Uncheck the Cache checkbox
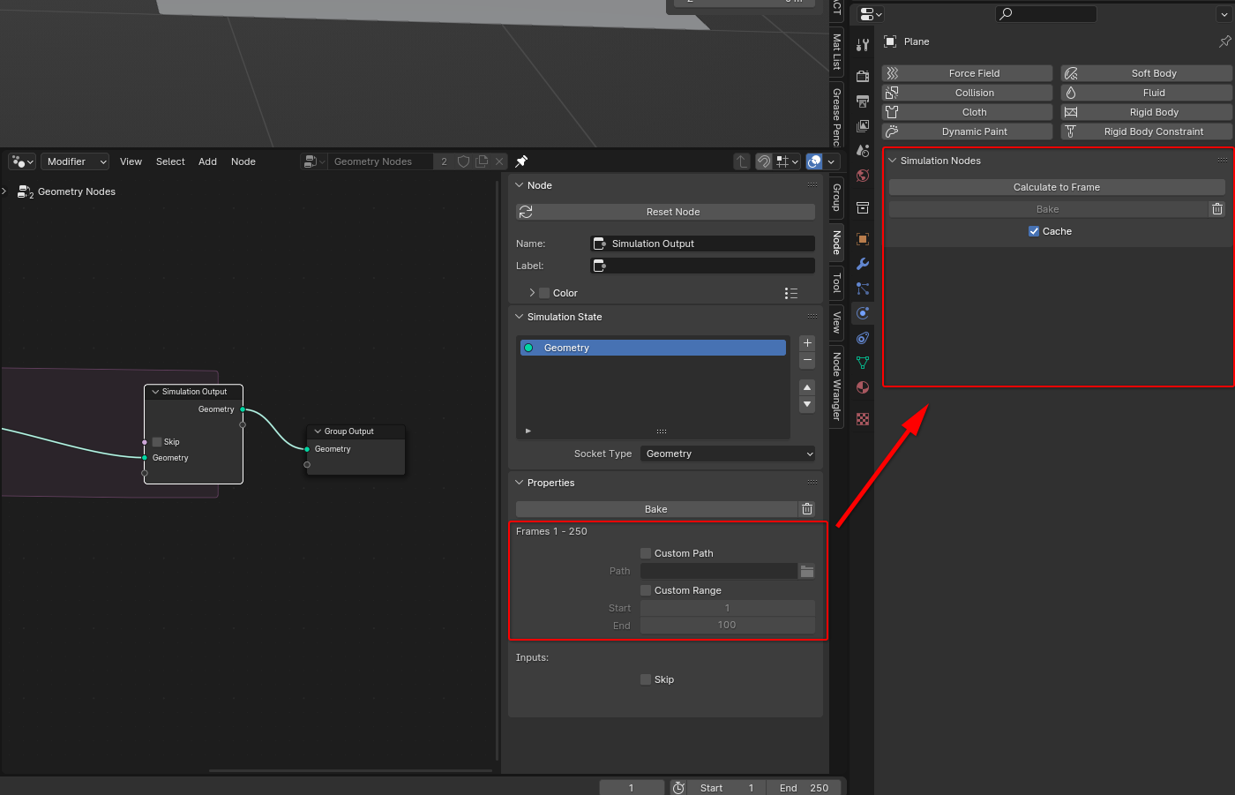1235x795 pixels. (1034, 231)
